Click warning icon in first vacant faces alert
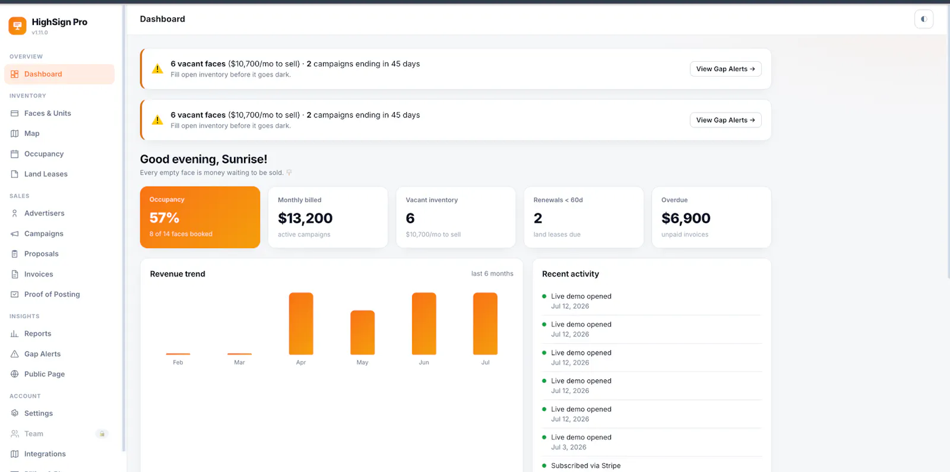The height and width of the screenshot is (472, 950). pos(157,69)
